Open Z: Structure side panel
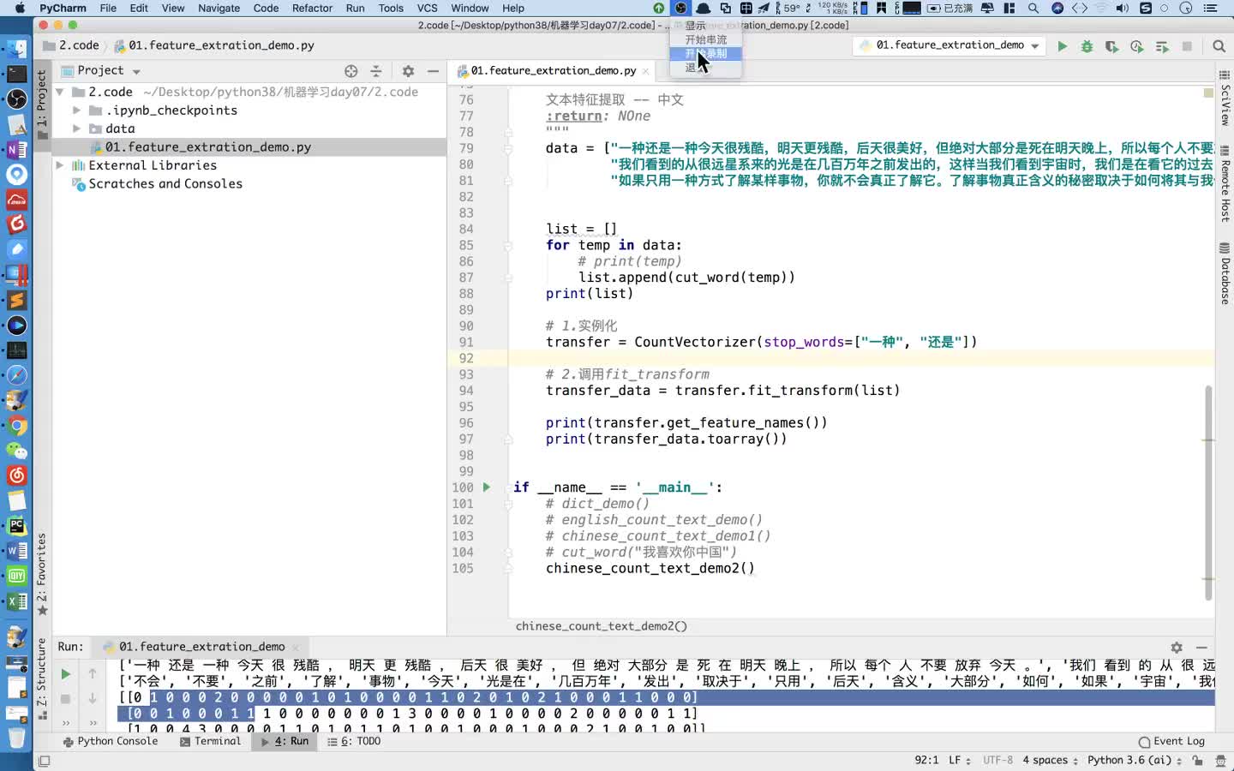Screen dimensions: 1234x771 pos(41,677)
